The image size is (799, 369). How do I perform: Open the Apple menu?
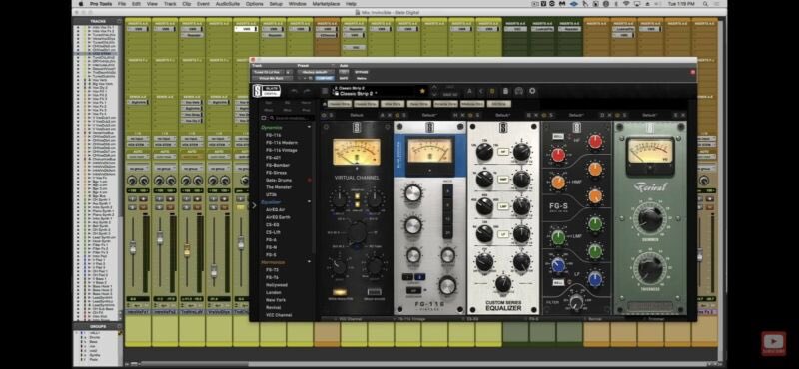81,4
